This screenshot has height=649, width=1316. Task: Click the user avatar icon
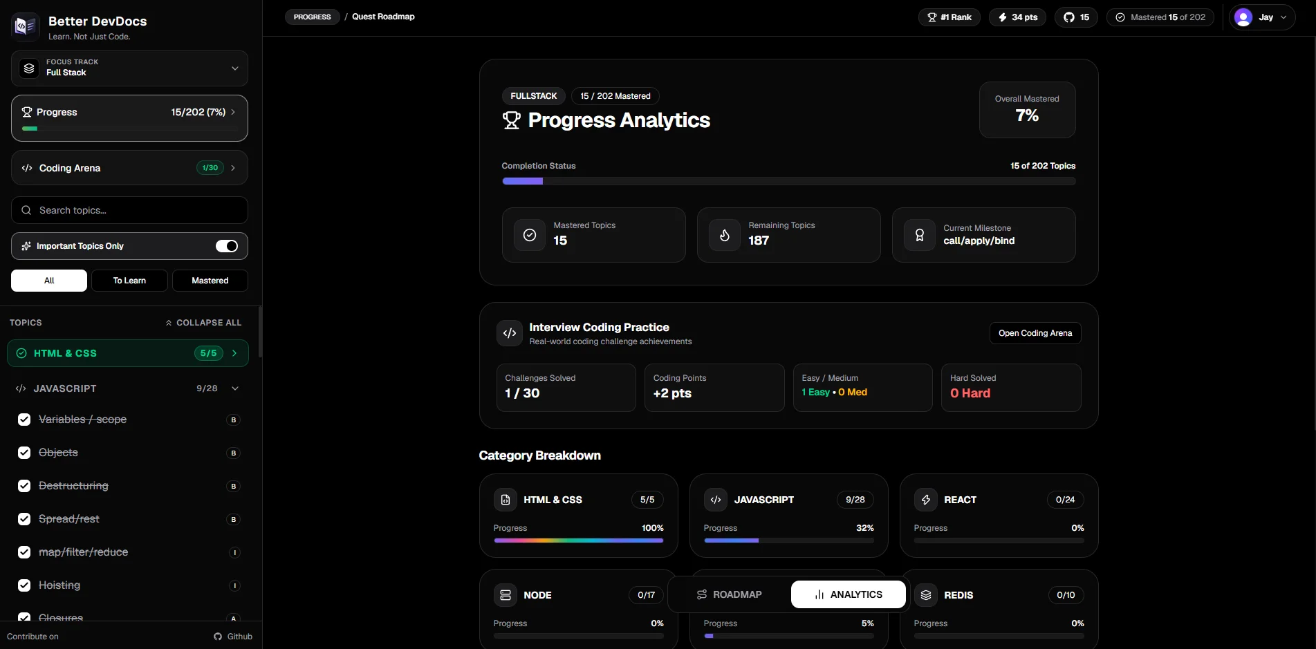click(x=1243, y=17)
